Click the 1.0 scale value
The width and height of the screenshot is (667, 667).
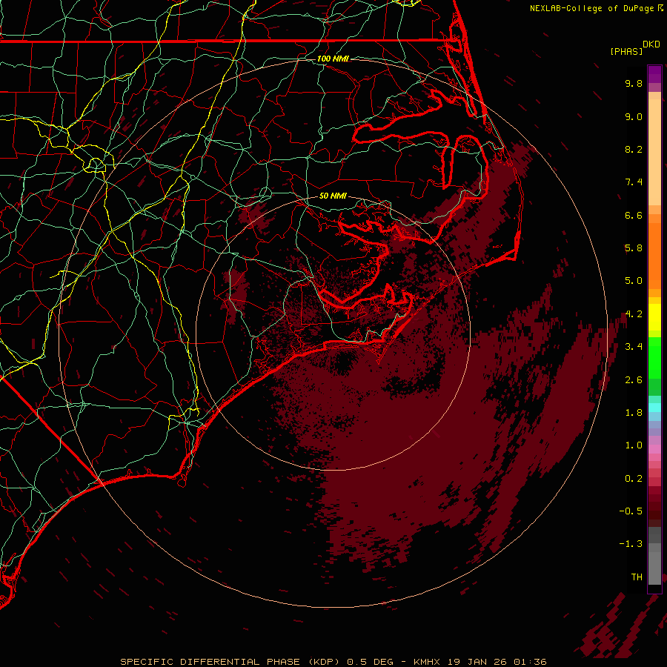tap(634, 445)
